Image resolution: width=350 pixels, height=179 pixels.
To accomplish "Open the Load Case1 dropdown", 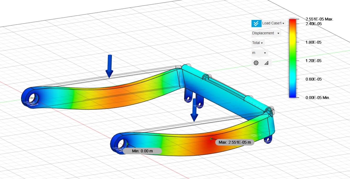I will click(273, 23).
